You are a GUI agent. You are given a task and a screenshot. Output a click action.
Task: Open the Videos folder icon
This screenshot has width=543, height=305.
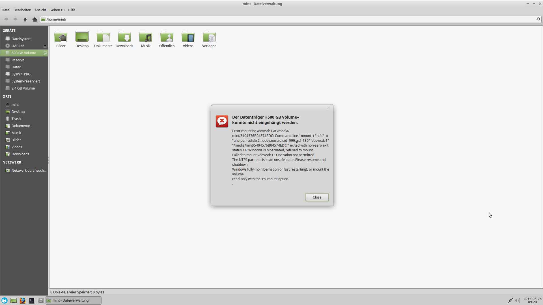(x=188, y=37)
